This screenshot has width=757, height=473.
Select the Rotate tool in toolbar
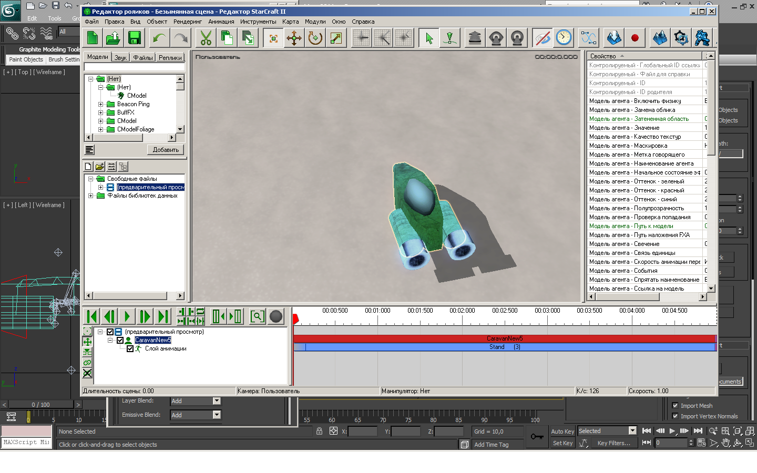click(x=315, y=38)
